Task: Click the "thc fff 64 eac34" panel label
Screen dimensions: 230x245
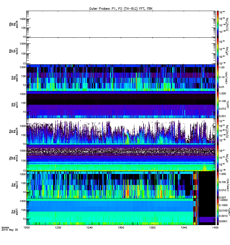Action: pos(13,131)
